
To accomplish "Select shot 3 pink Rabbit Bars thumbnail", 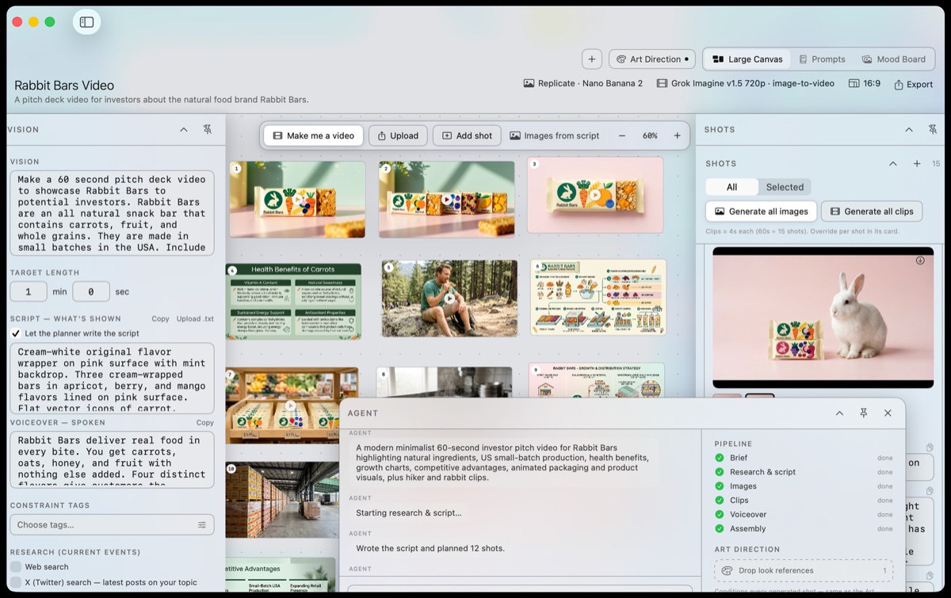I will coord(595,195).
